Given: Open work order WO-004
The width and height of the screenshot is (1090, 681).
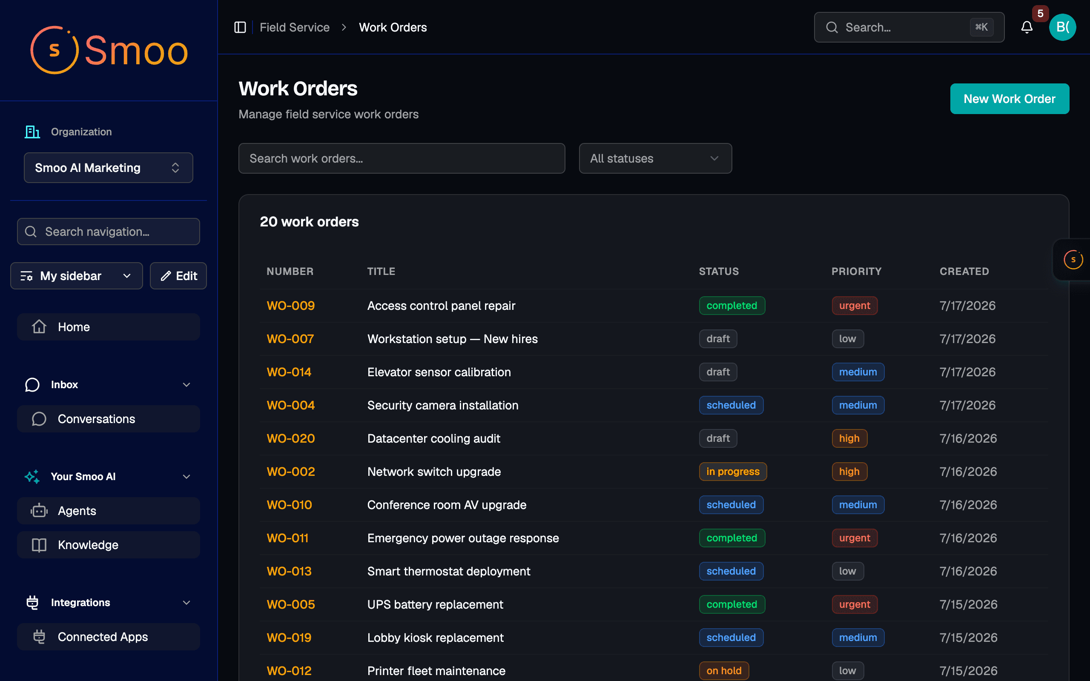Looking at the screenshot, I should pos(290,405).
